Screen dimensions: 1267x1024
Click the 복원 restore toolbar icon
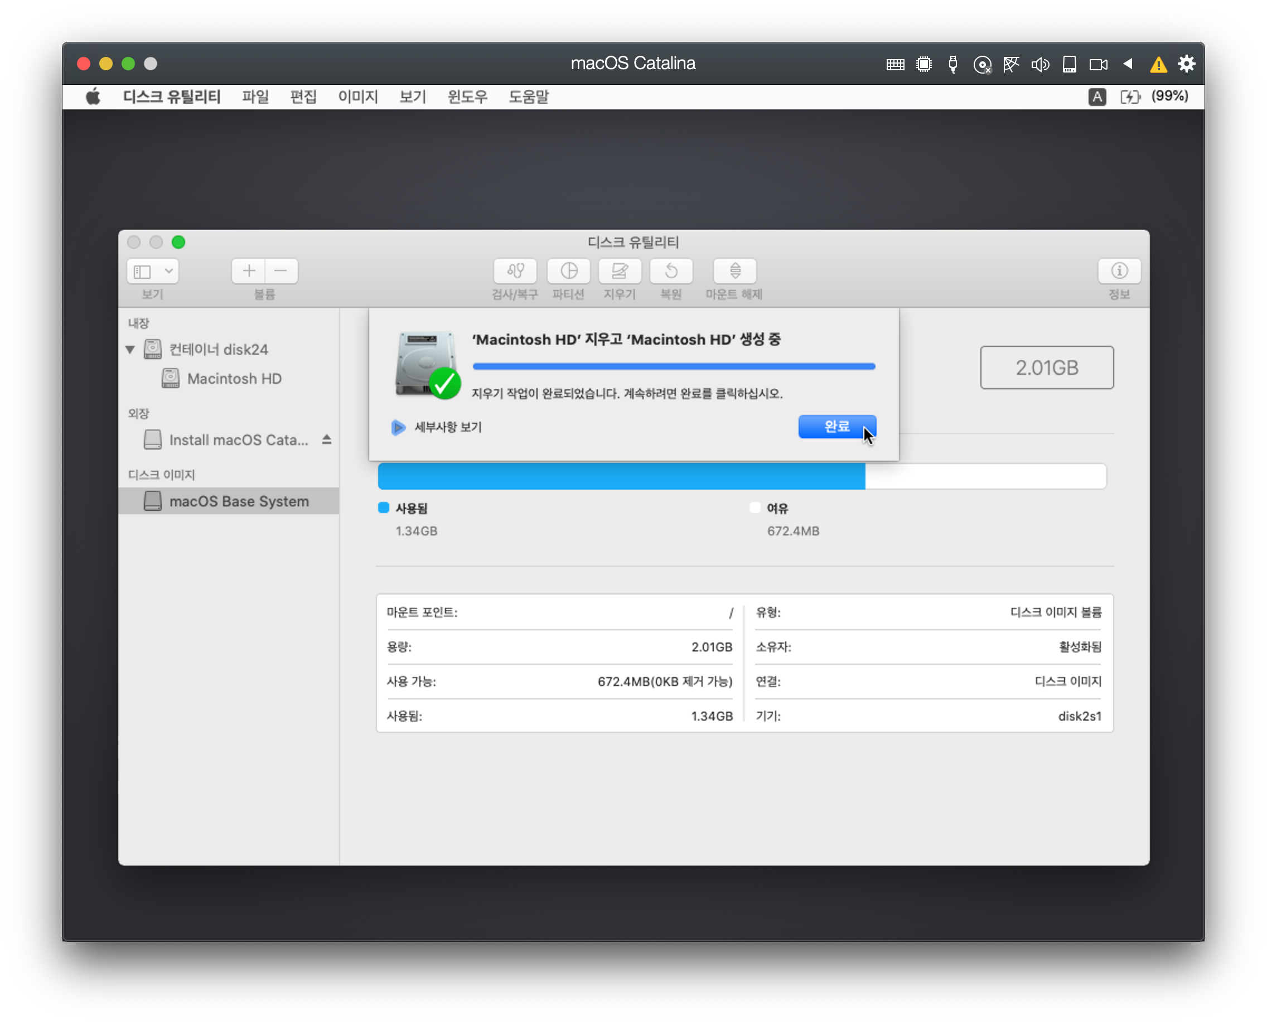tap(671, 271)
